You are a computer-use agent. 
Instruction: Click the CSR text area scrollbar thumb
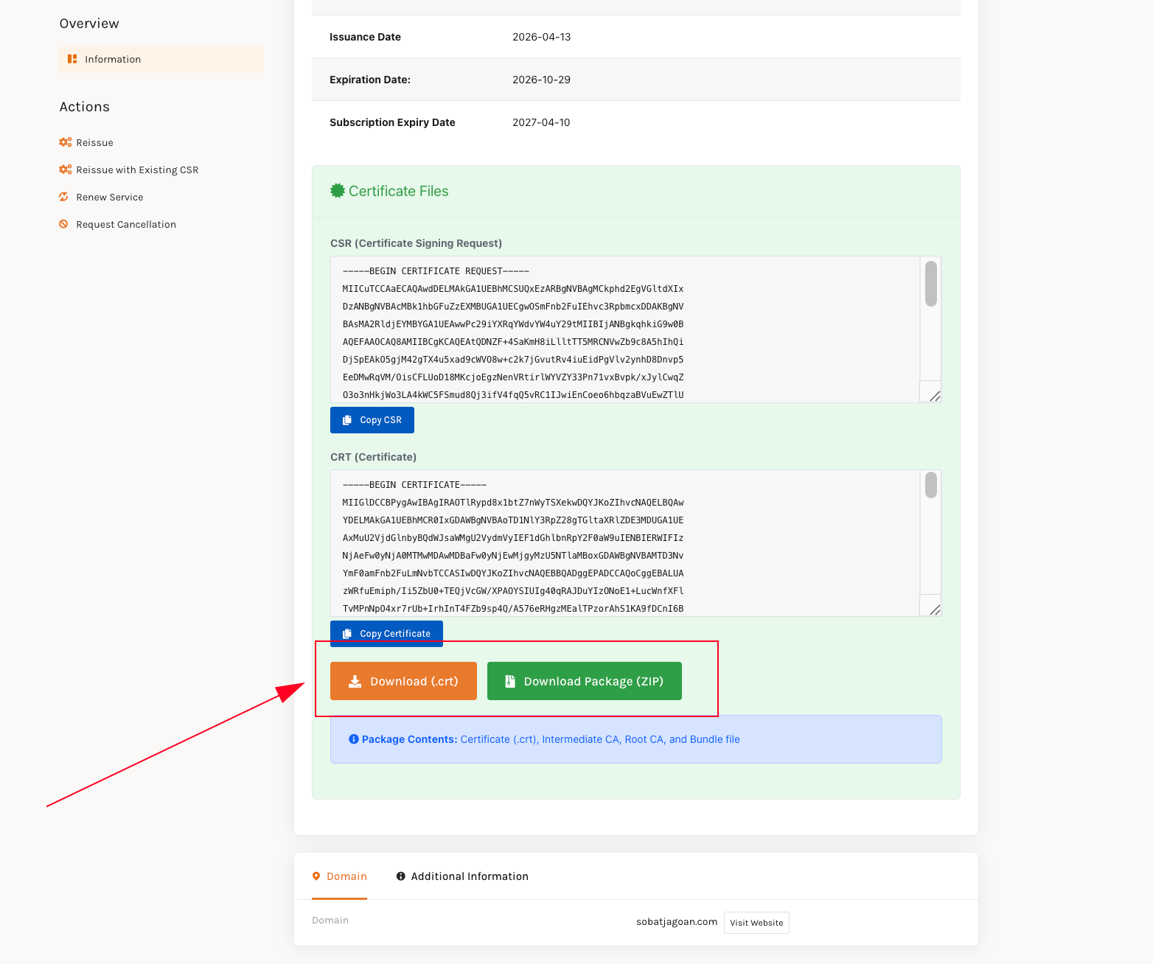[x=931, y=284]
